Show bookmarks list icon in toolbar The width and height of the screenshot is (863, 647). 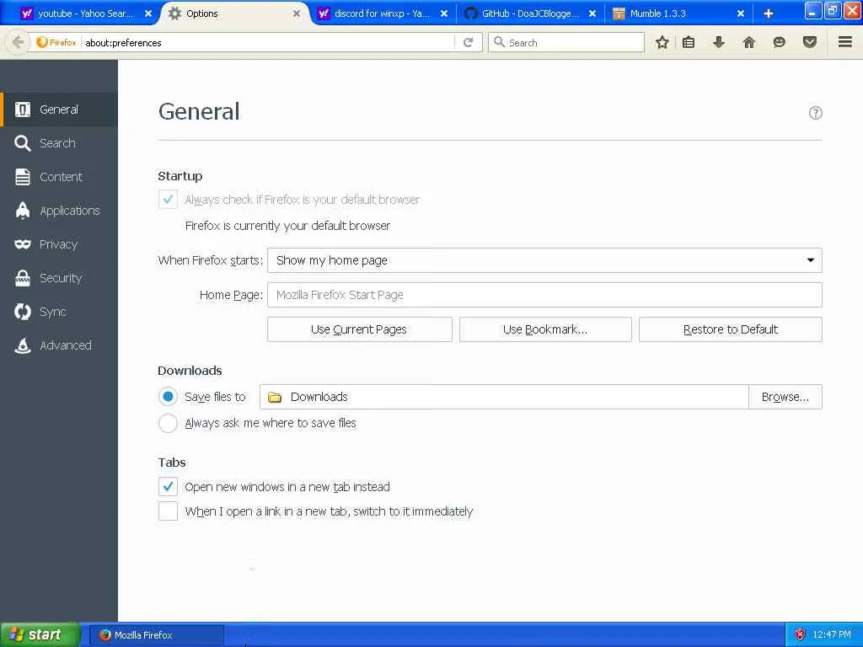click(689, 42)
